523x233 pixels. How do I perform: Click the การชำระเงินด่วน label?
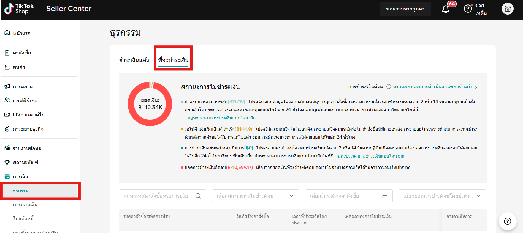[x=365, y=87]
